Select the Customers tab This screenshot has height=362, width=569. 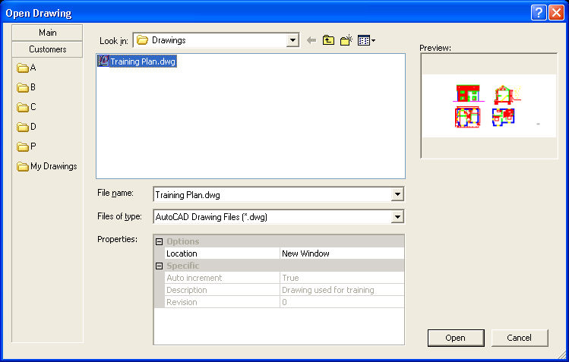point(47,49)
